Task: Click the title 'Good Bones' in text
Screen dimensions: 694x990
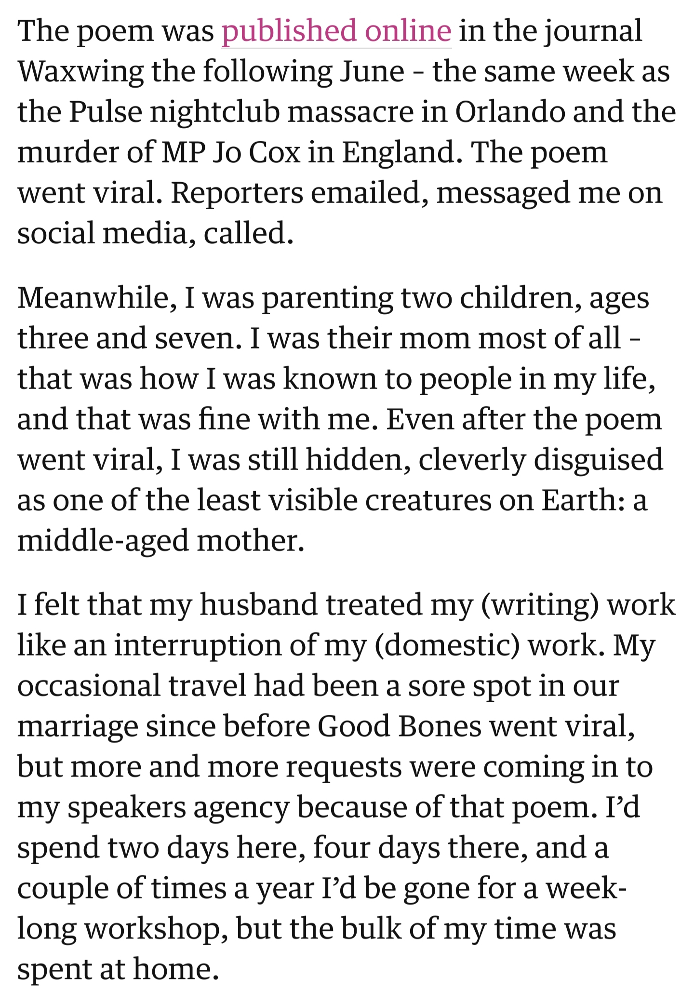Action: point(400,726)
